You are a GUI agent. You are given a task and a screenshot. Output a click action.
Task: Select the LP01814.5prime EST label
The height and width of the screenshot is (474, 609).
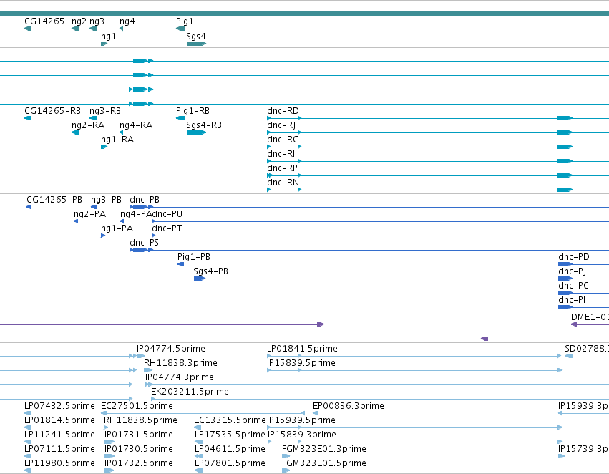click(59, 420)
